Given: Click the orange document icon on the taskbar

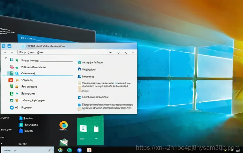Looking at the screenshot, I should pyautogui.click(x=90, y=150).
